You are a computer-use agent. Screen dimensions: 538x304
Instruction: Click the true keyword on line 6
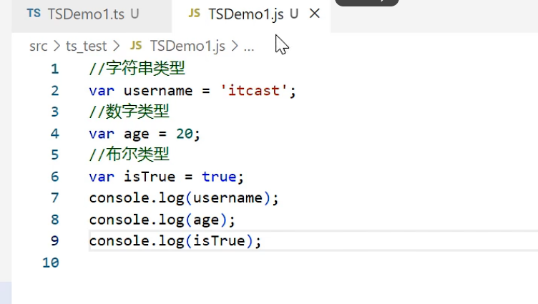(x=219, y=177)
